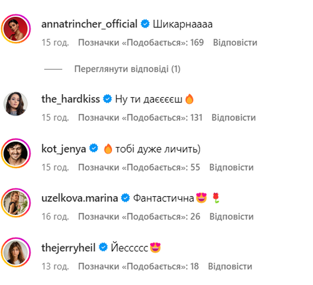Screen dimensions: 313x285
Task: Click '16 год.' timestamp on uzelkova.marina comment
Action: click(x=55, y=216)
